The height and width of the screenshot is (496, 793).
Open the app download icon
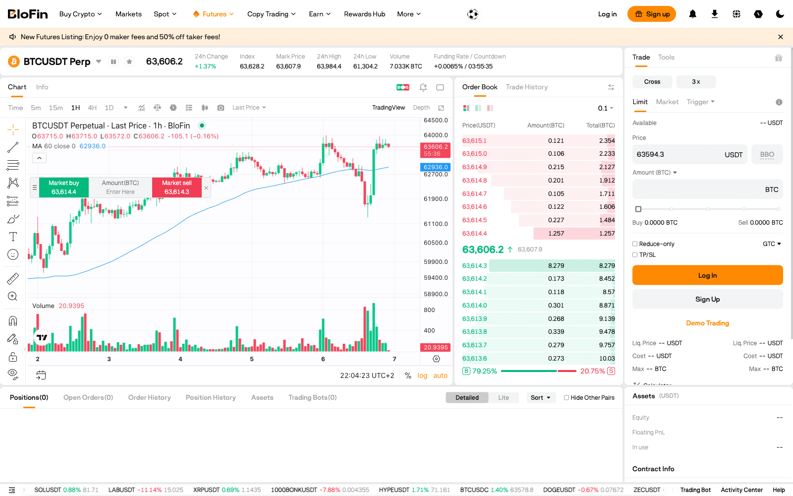[715, 14]
